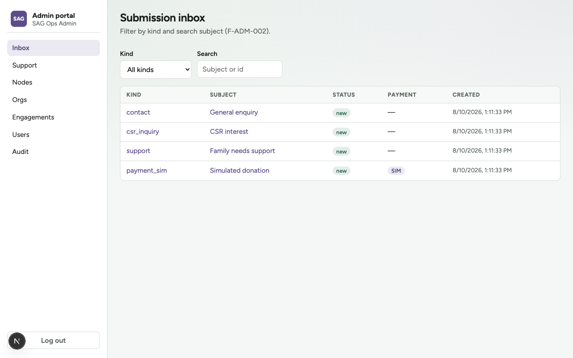Open the payment_sim kind link
Image resolution: width=573 pixels, height=358 pixels.
pyautogui.click(x=147, y=170)
